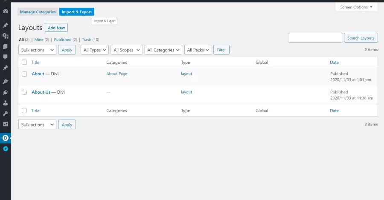Viewport: 384px width, 200px height.
Task: Open the Tools wrench icon
Action: tap(6, 113)
